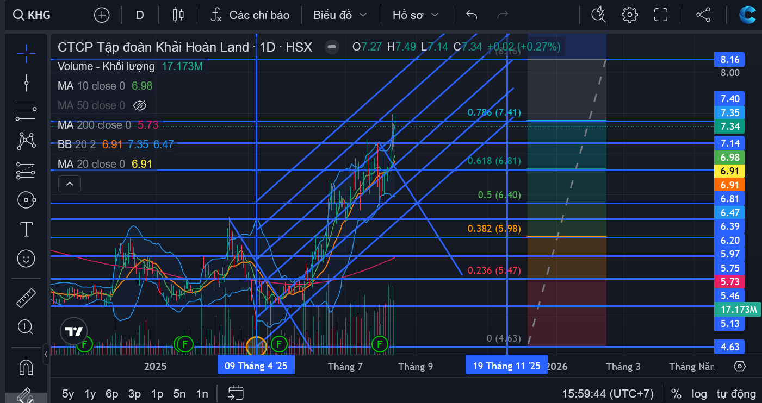Image resolution: width=762 pixels, height=403 pixels.
Task: Select the 5y time range
Action: pyautogui.click(x=68, y=393)
